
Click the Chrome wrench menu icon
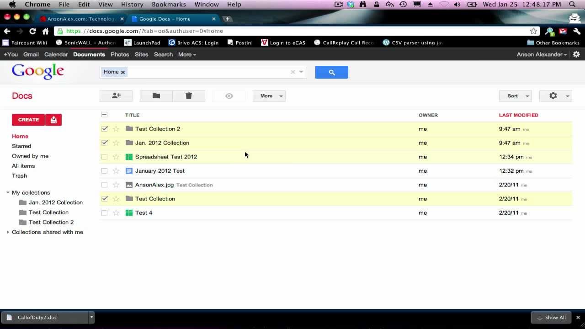(576, 31)
